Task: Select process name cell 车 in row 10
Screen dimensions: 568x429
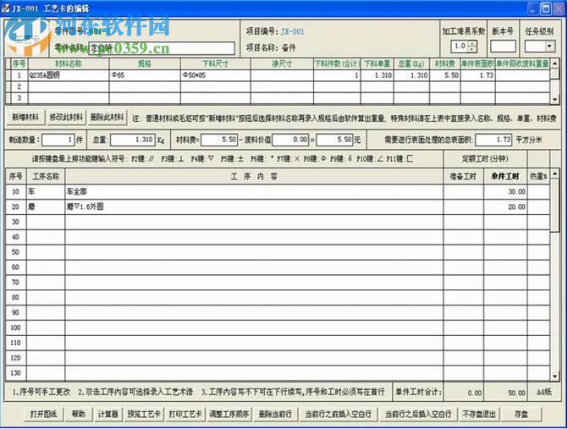Action: (x=46, y=191)
